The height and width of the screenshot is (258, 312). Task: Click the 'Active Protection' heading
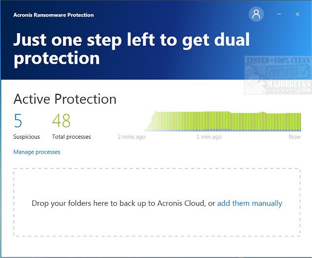(65, 99)
